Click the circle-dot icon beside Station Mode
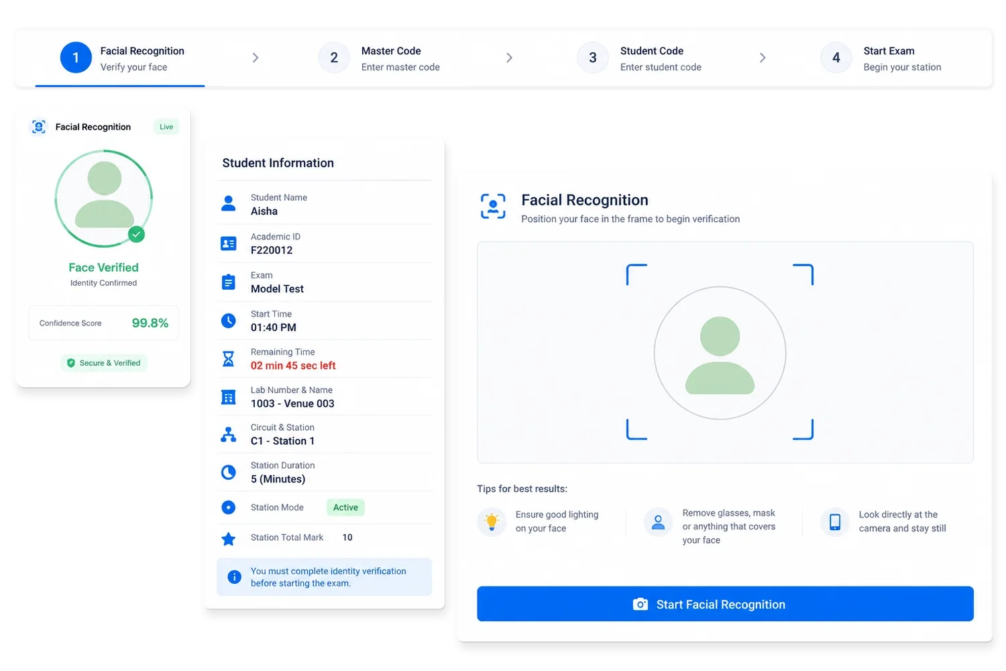Viewport: 1006px width, 671px height. [229, 507]
